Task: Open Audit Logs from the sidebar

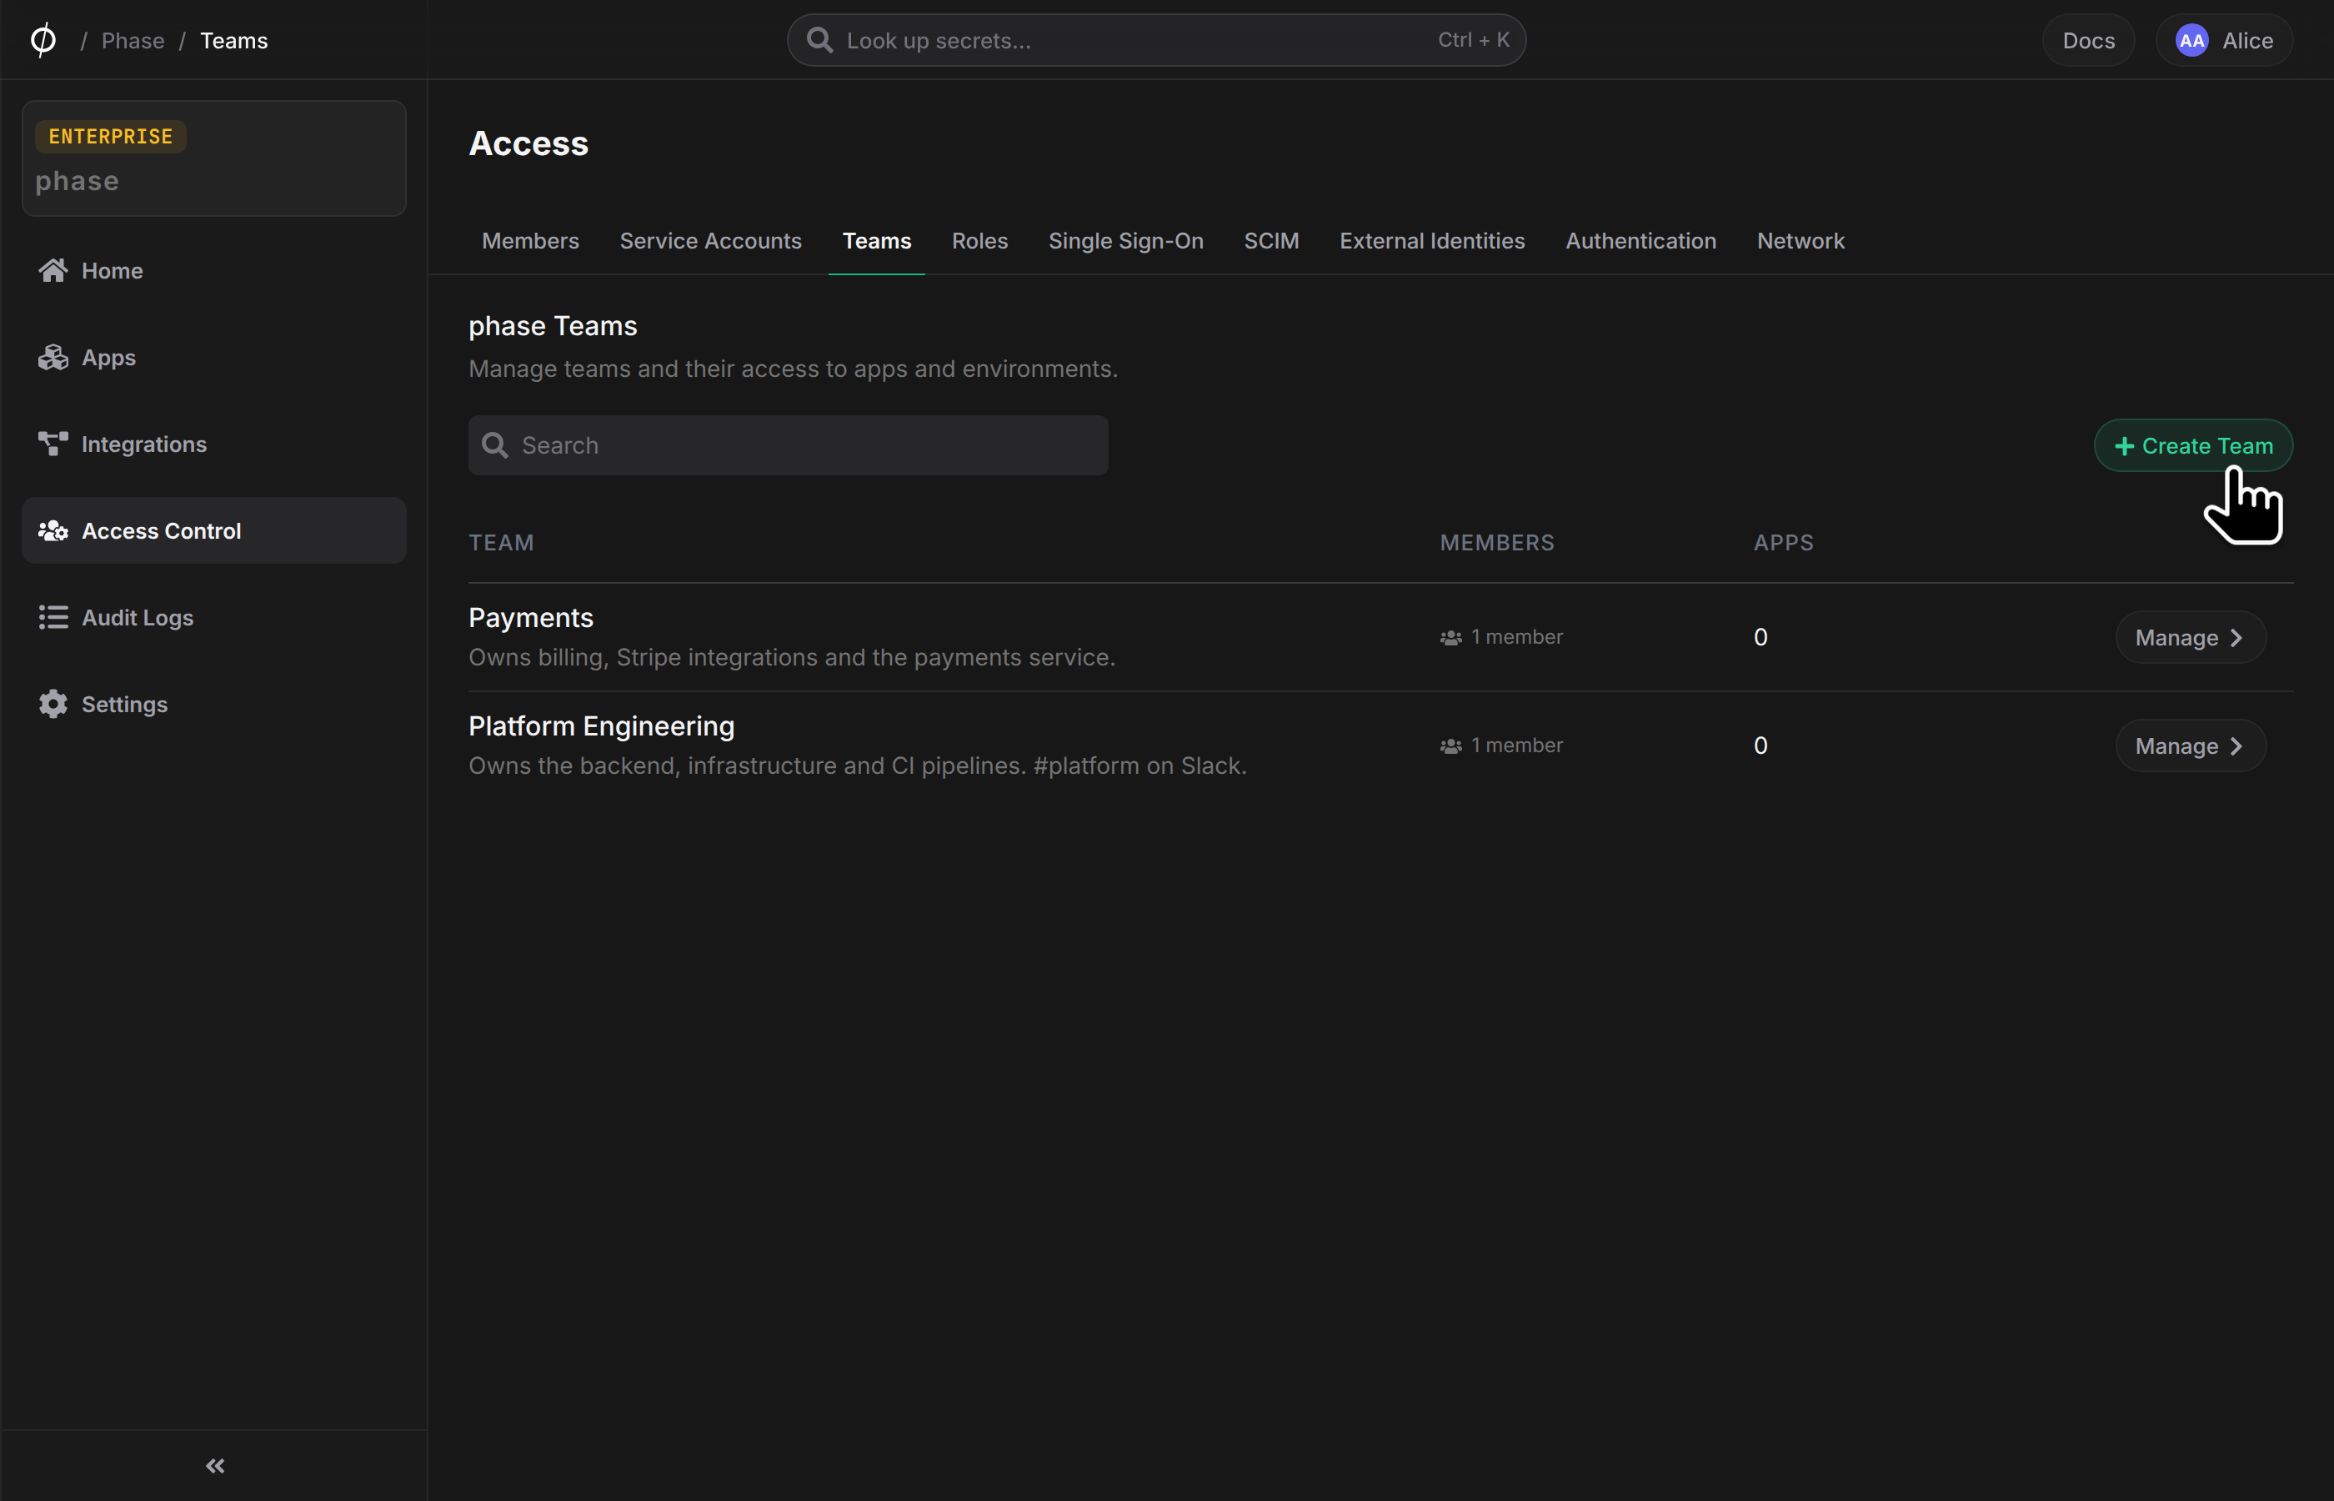Action: point(213,617)
